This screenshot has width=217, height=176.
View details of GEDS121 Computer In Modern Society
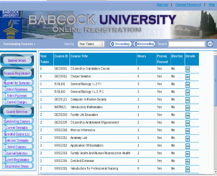click(187, 100)
